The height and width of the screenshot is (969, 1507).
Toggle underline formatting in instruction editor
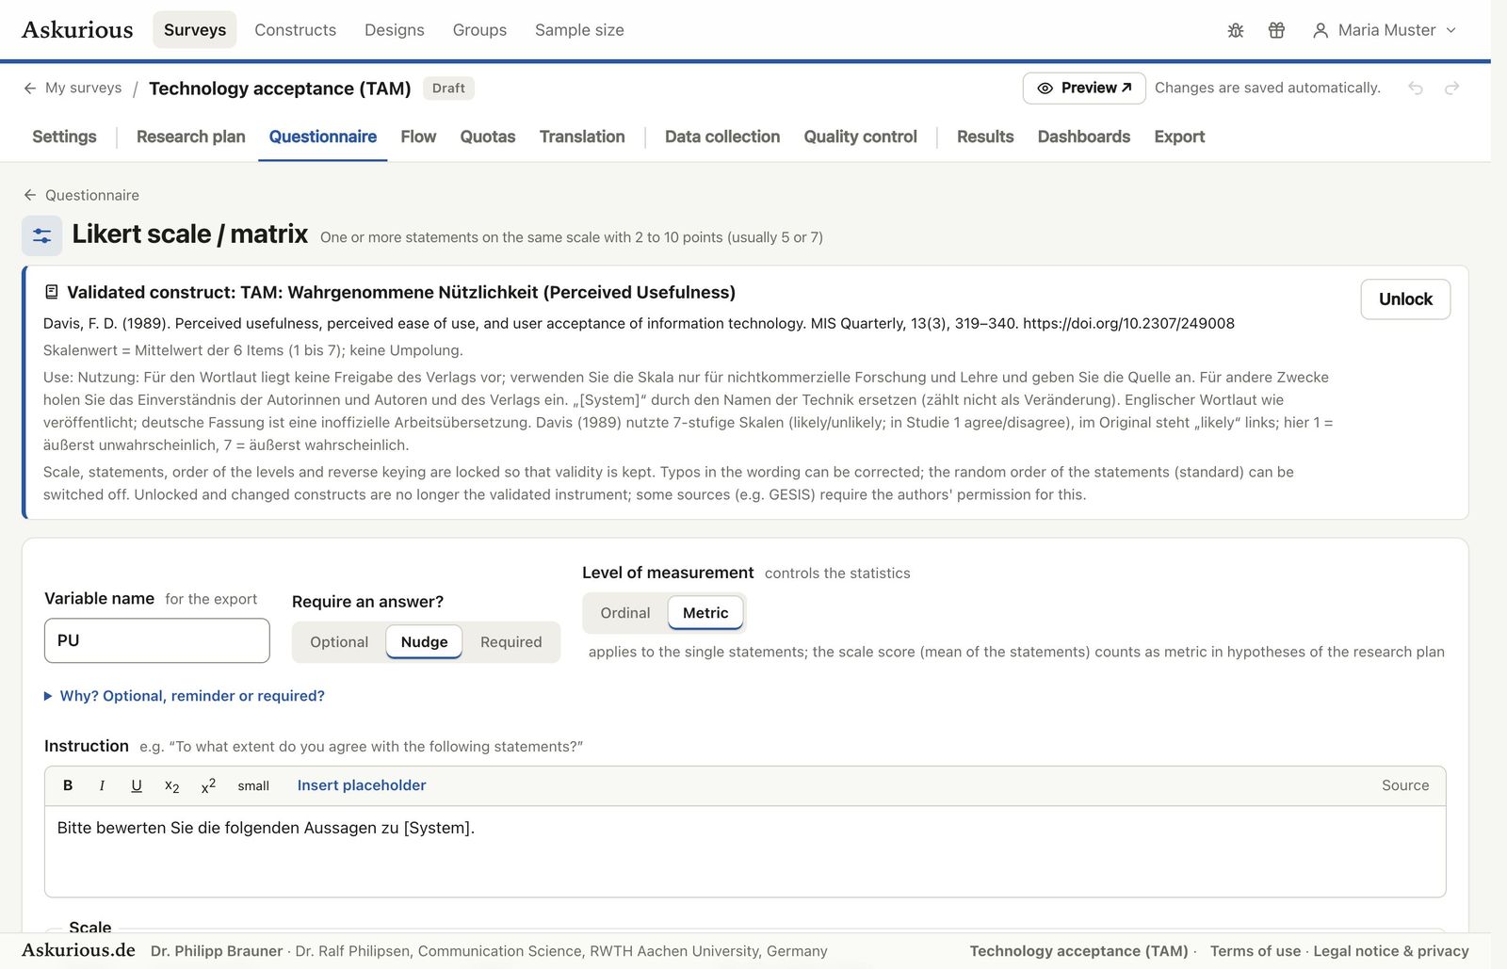[x=137, y=785]
